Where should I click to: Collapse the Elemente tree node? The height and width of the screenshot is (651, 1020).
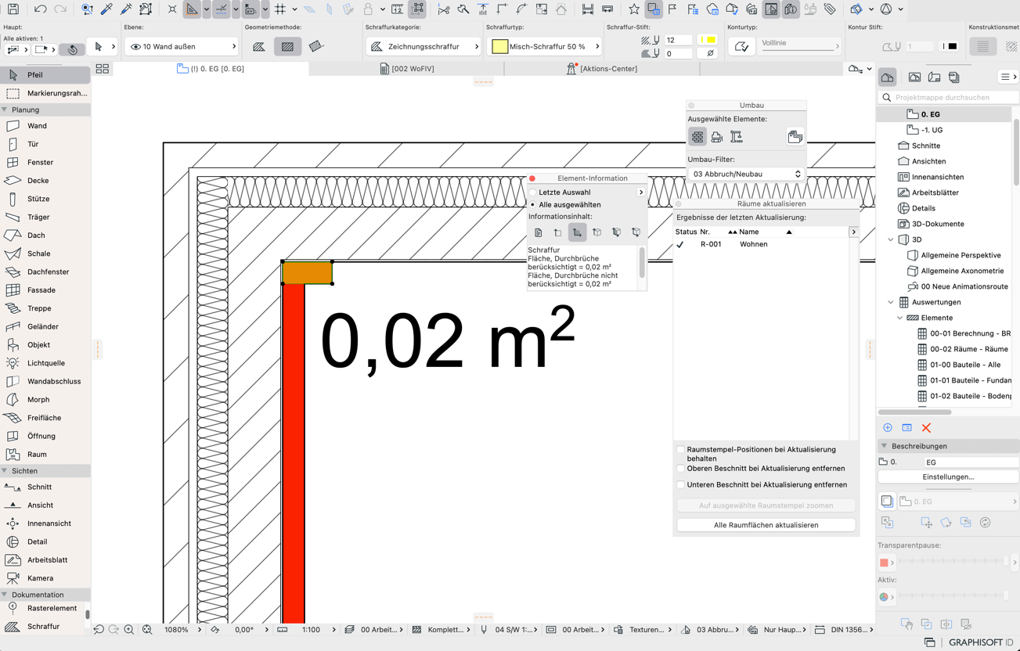[x=900, y=318]
